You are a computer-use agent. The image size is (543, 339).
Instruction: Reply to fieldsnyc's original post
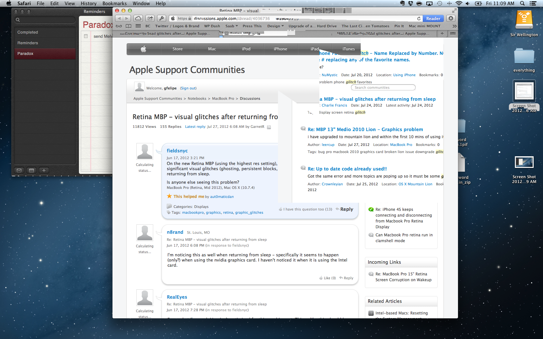click(x=345, y=209)
